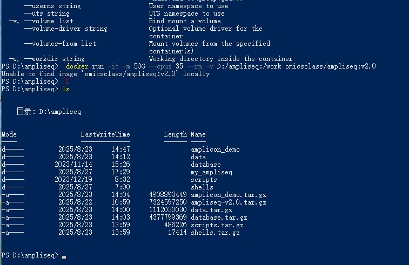This screenshot has height=265, width=409.
Task: Click the yellow ls command
Action: pos(66,89)
